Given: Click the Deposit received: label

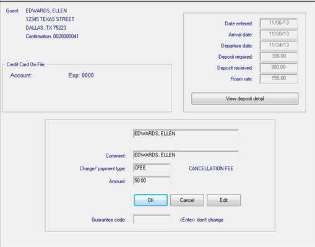Looking at the screenshot, I should click(x=235, y=68).
